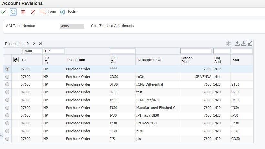Open the Tools menu
This screenshot has height=149, width=265.
tap(68, 12)
